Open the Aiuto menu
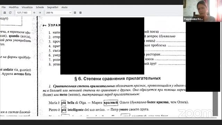This screenshot has width=222, height=125. pos(65,7)
